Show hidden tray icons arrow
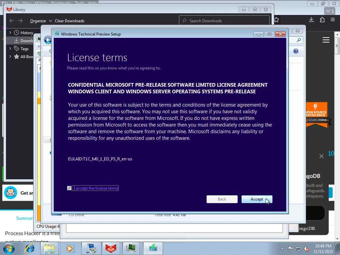 (282, 249)
